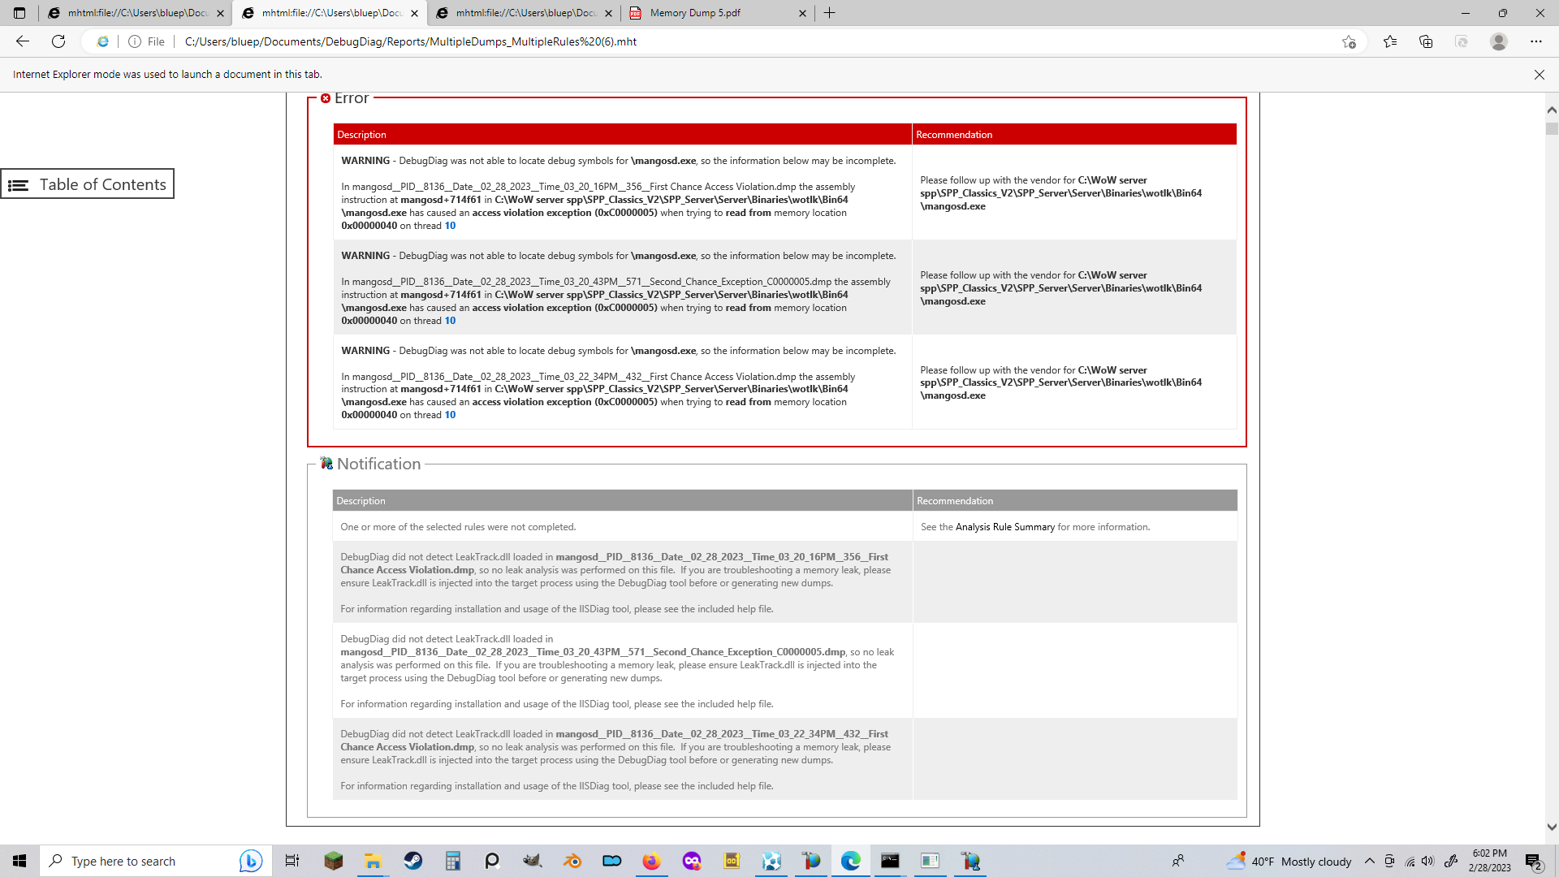Click the taskbar search box
Image resolution: width=1559 pixels, height=877 pixels.
click(x=146, y=861)
